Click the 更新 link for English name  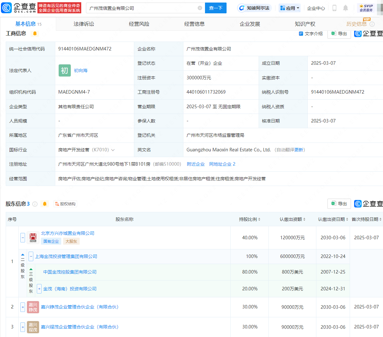[299, 150]
